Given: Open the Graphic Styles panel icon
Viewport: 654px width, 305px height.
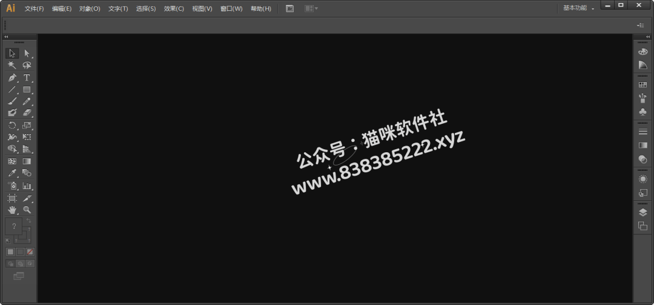Looking at the screenshot, I should (x=642, y=193).
